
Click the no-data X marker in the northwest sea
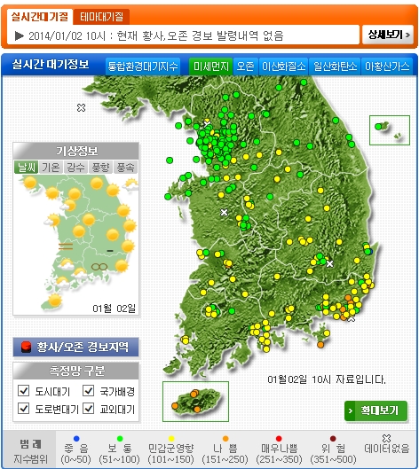[x=81, y=107]
